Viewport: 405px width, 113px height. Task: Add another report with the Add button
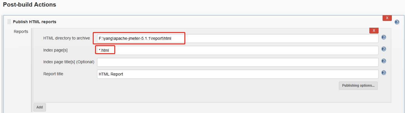click(x=40, y=107)
